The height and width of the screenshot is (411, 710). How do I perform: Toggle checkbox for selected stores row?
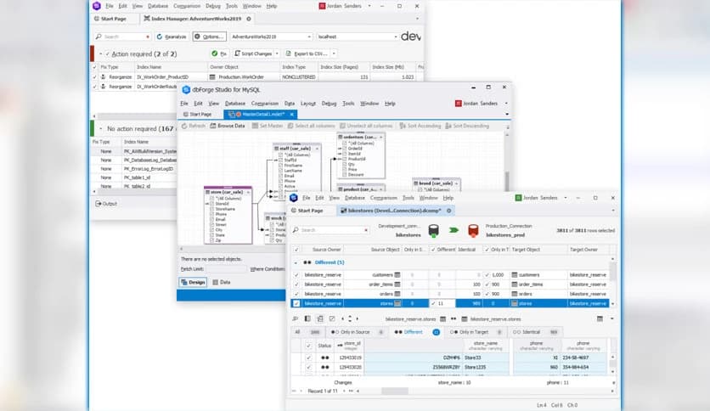point(296,303)
